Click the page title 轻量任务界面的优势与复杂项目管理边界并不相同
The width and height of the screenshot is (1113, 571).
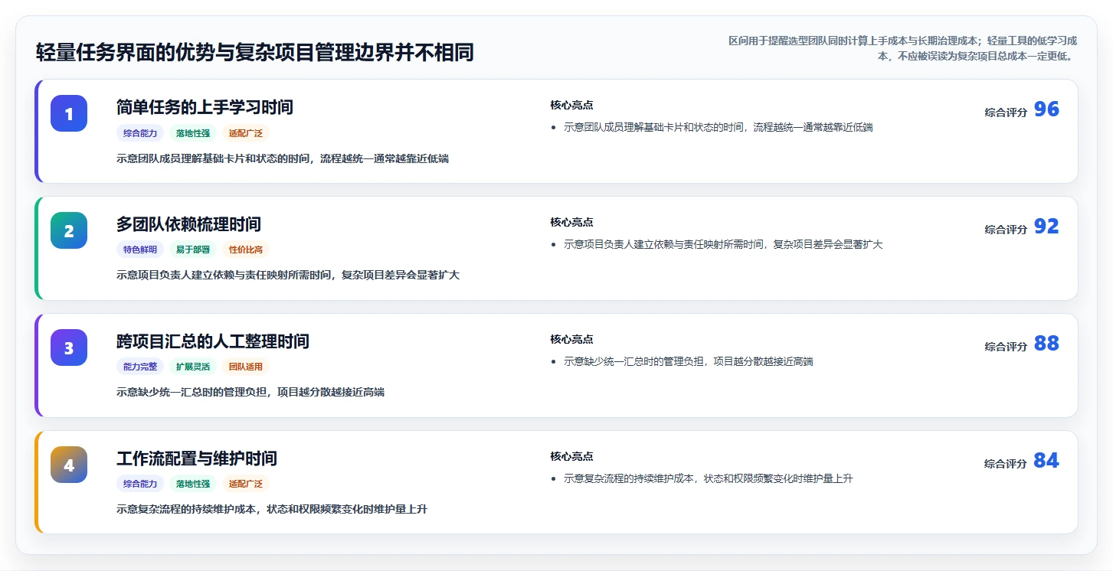[x=254, y=52]
